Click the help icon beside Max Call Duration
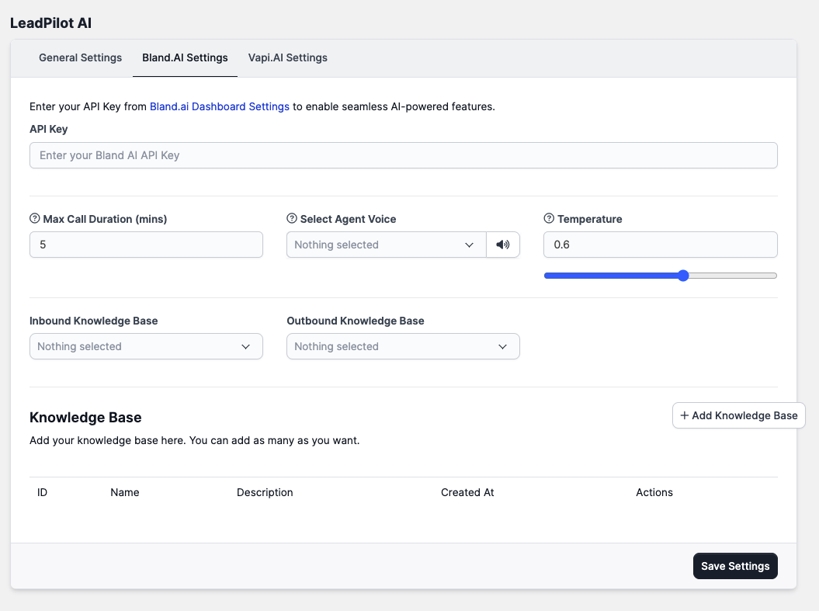819x611 pixels. point(35,219)
